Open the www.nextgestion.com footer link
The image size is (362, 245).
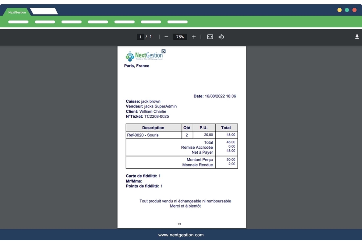click(181, 235)
